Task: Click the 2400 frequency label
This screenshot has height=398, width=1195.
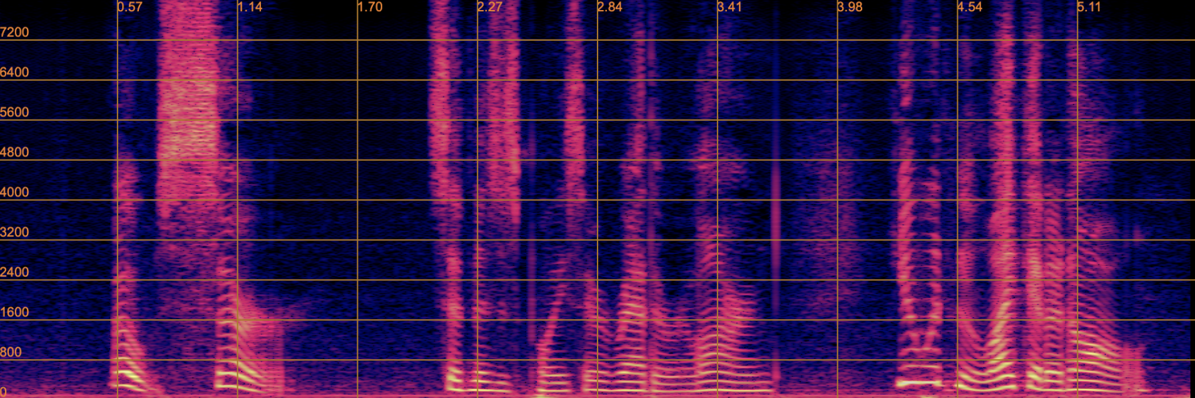Action: click(x=14, y=273)
